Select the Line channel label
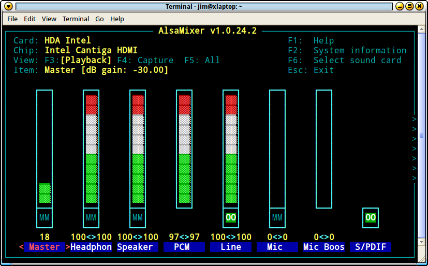 point(231,247)
